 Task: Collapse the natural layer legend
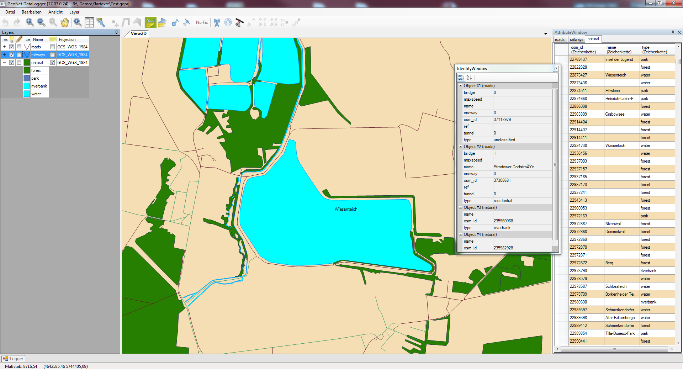point(4,63)
